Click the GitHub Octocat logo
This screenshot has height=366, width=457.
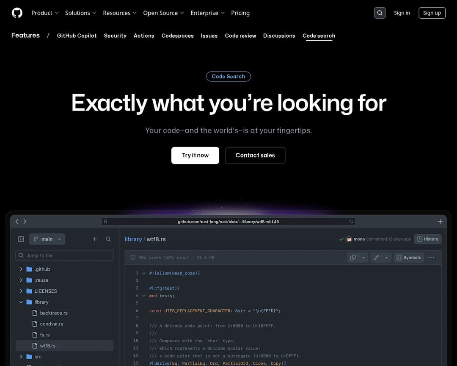click(x=17, y=13)
